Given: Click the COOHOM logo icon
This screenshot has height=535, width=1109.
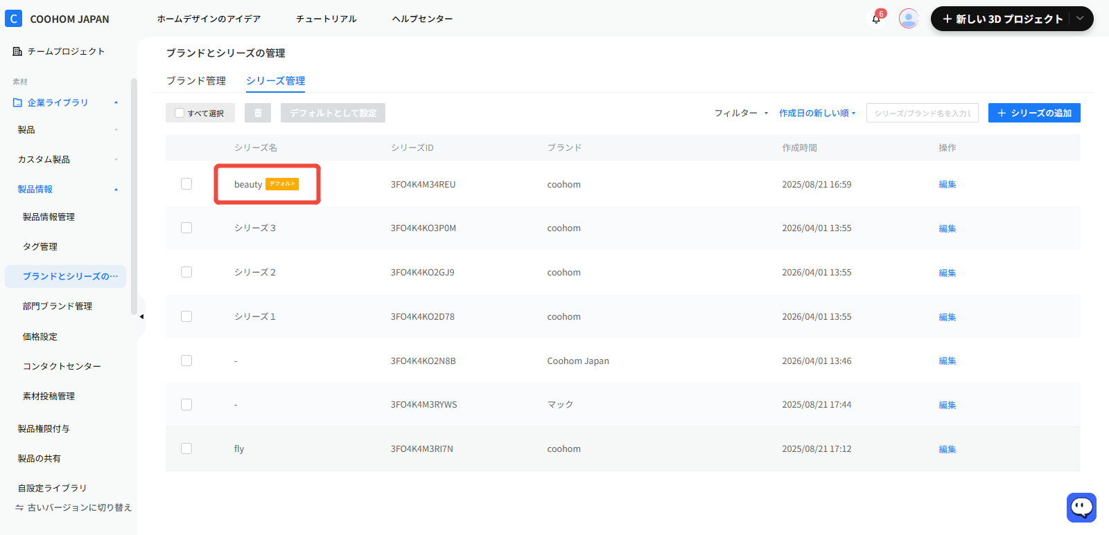Looking at the screenshot, I should point(13,19).
